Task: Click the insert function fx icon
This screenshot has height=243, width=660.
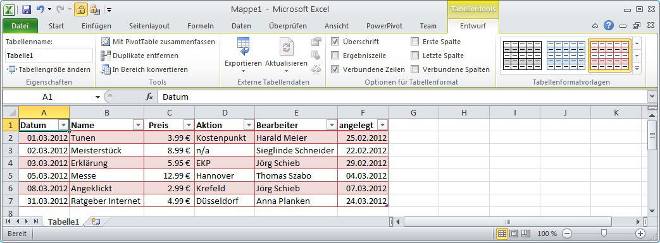Action: [x=149, y=97]
